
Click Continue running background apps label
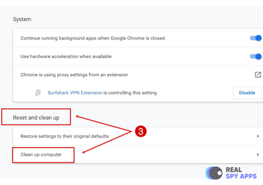coord(92,38)
